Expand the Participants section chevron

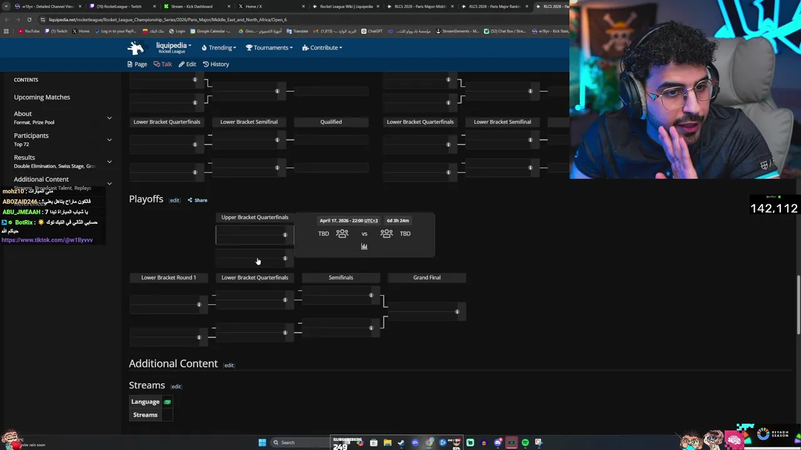(x=110, y=139)
